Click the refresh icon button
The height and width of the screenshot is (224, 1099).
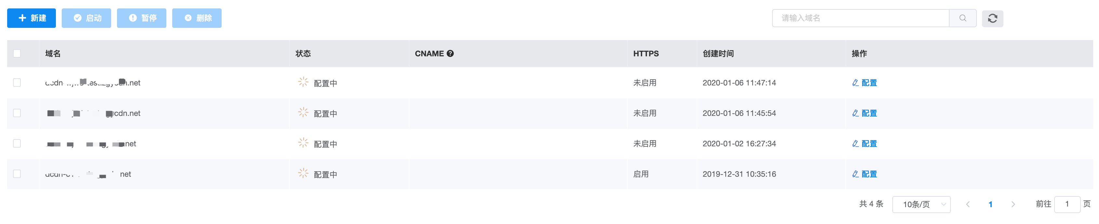click(x=992, y=18)
